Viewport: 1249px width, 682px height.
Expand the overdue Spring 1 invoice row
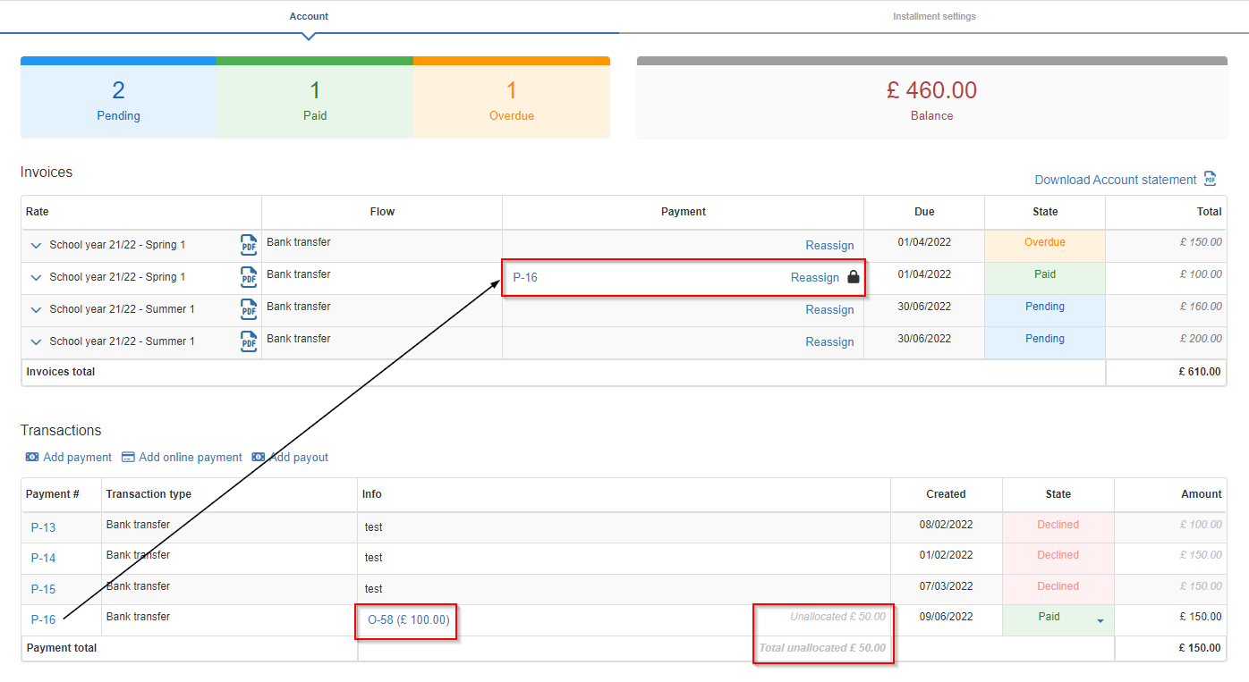click(36, 245)
